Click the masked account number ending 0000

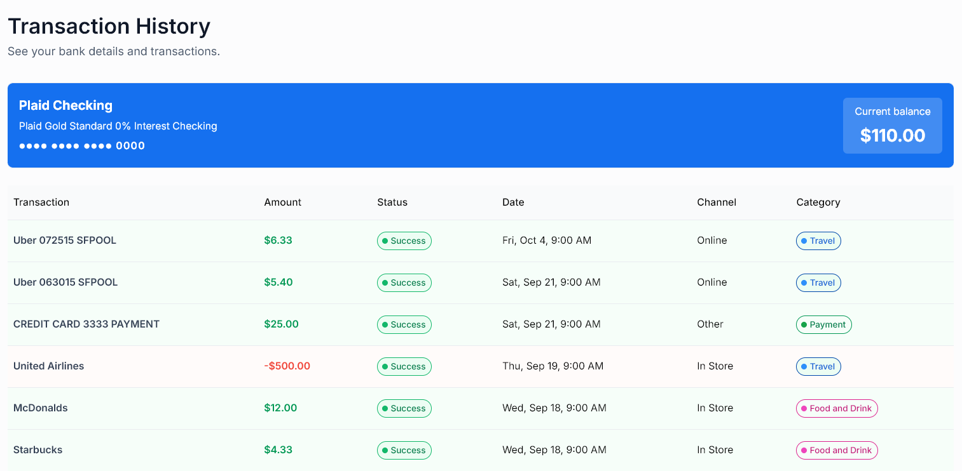pos(82,145)
